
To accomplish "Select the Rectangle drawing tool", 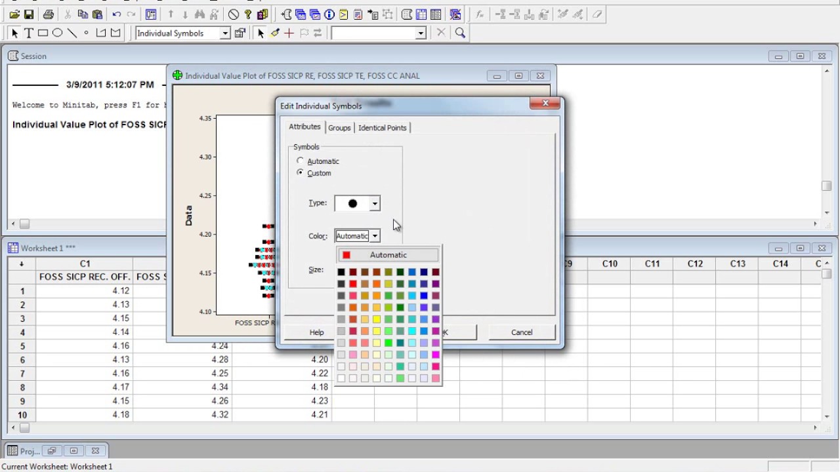I will [x=43, y=33].
